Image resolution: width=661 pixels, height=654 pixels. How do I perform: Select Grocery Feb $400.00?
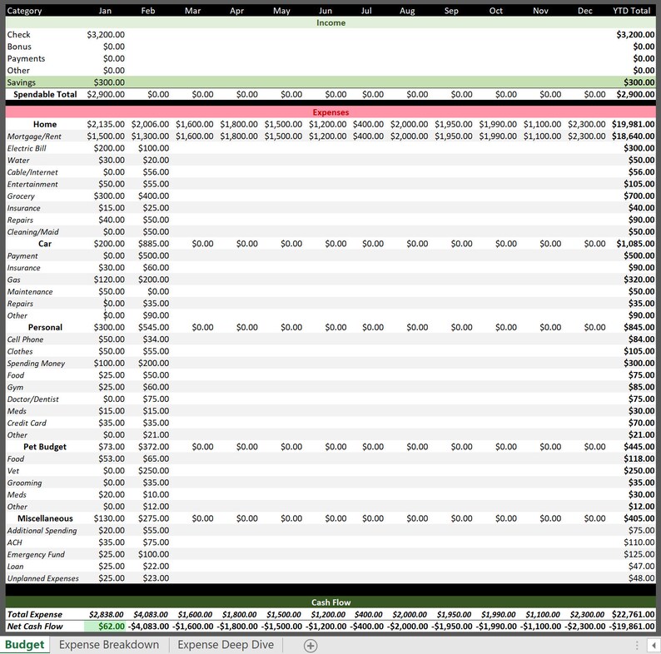point(153,196)
